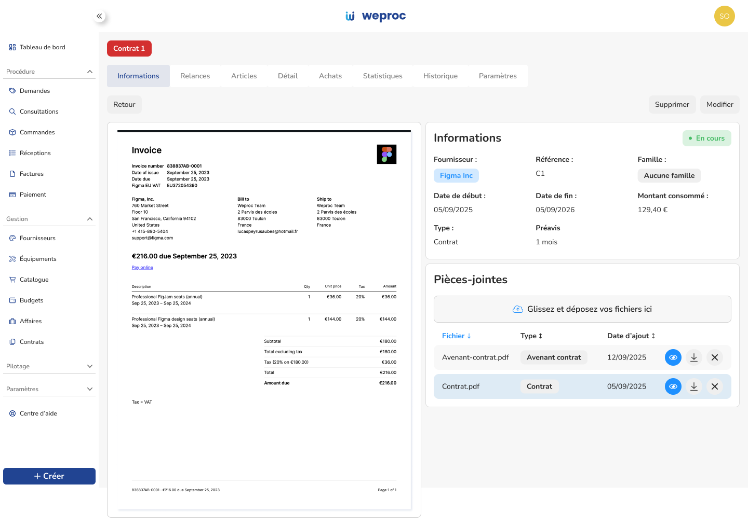Switch to the Relances tab
The height and width of the screenshot is (526, 748).
click(x=195, y=76)
